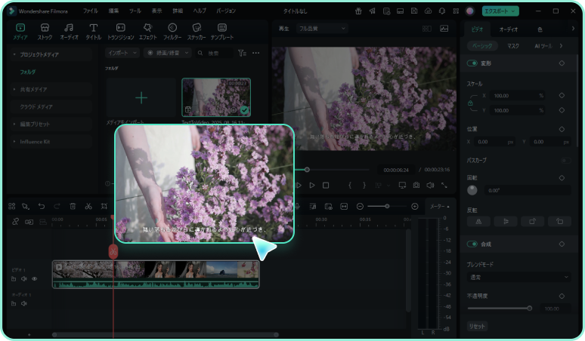This screenshot has width=585, height=341.
Task: Click the scope waveform icon above preview
Action: (x=444, y=29)
